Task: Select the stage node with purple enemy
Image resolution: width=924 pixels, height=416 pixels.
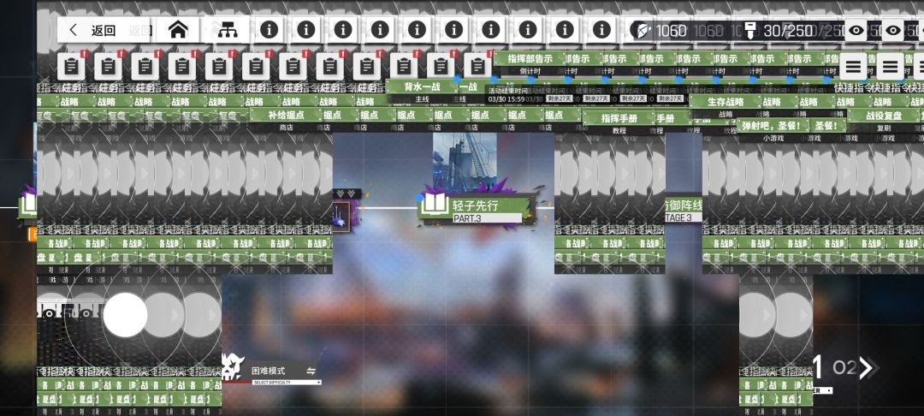Action: (343, 217)
